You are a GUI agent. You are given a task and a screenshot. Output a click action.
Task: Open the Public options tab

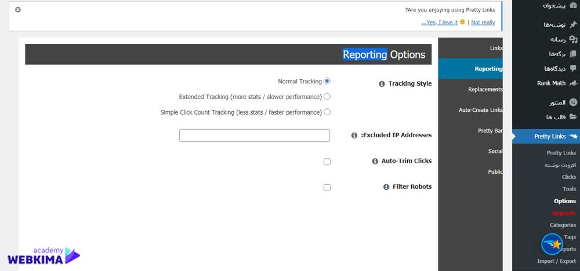point(470,171)
